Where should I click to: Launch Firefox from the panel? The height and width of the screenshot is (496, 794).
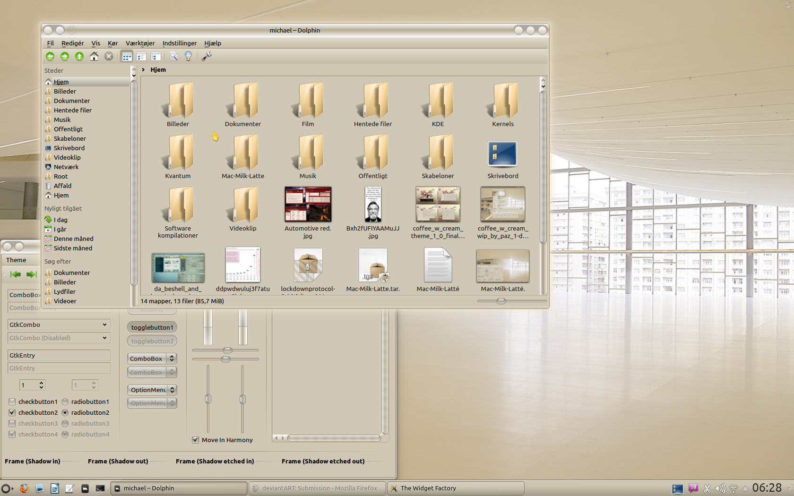(x=24, y=488)
